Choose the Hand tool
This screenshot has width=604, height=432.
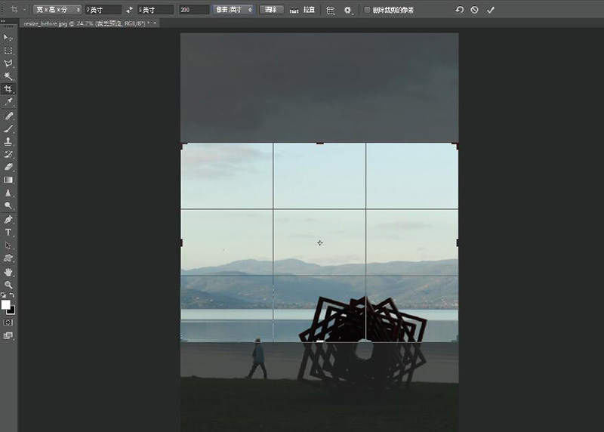(8, 271)
